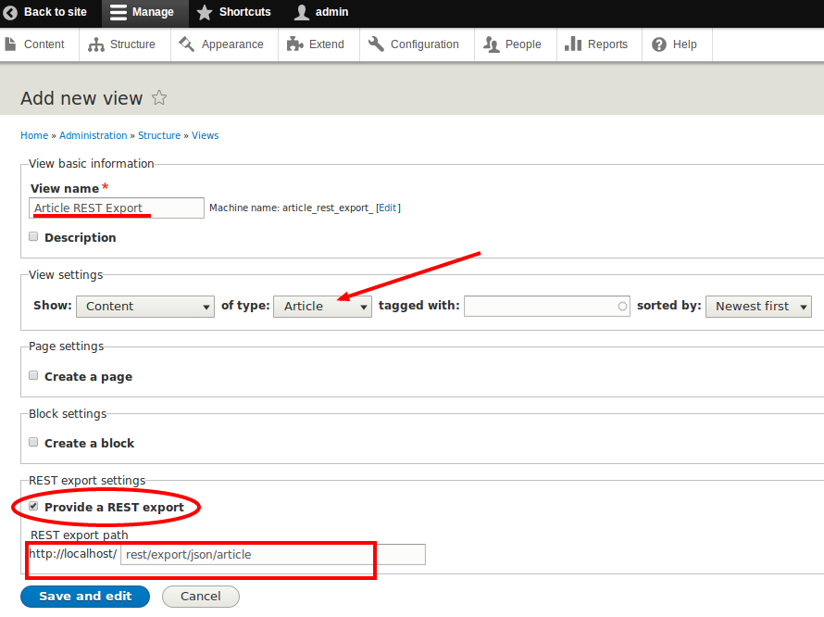Go to the Administration breadcrumb link
The image size is (824, 617).
coord(93,135)
